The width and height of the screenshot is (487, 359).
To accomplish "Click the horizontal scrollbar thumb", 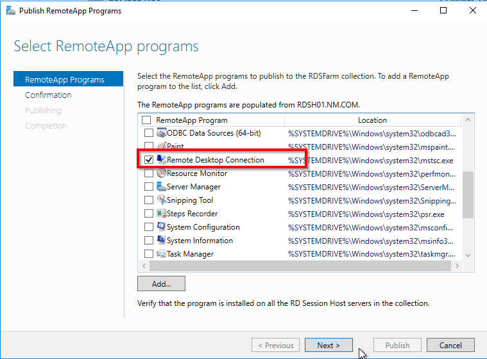I will coord(300,266).
